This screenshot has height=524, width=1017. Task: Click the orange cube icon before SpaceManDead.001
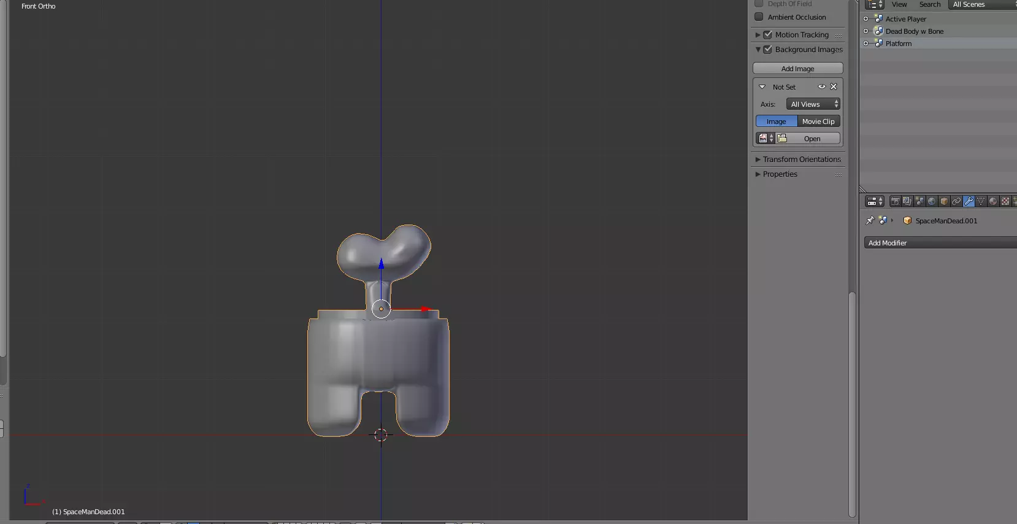click(907, 221)
